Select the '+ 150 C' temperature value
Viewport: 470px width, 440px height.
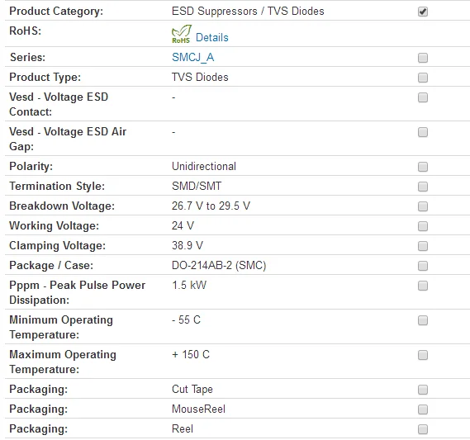(x=191, y=354)
